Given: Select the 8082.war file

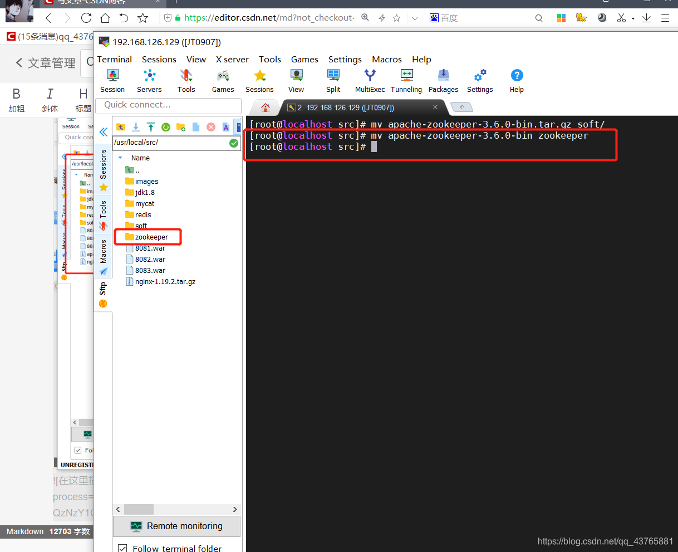Looking at the screenshot, I should pos(145,259).
